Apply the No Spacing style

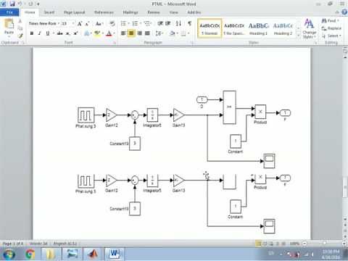point(234,28)
